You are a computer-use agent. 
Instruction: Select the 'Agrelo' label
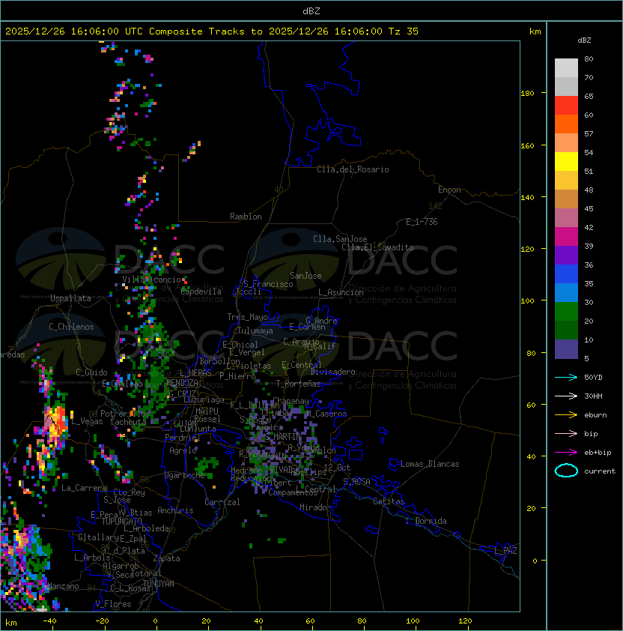183,450
